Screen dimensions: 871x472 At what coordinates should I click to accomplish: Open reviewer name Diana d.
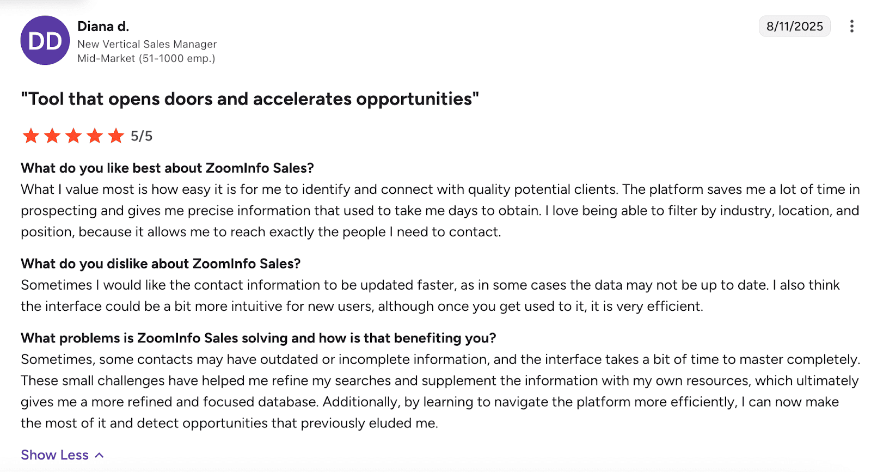click(103, 26)
